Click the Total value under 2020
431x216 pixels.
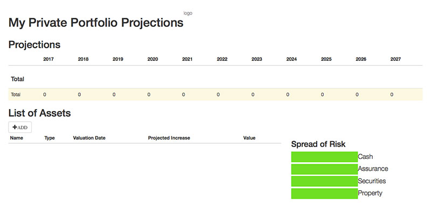[149, 95]
